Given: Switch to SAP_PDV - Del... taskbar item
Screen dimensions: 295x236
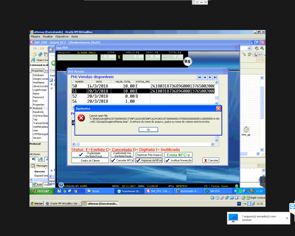Looking at the screenshot, I should [159, 191].
